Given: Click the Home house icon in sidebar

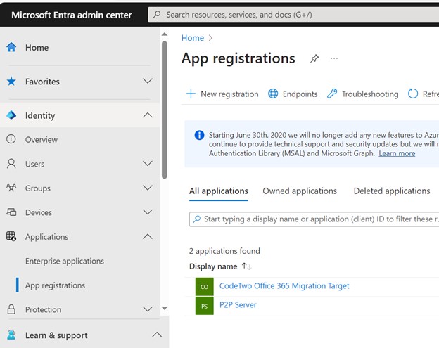Looking at the screenshot, I should [11, 47].
